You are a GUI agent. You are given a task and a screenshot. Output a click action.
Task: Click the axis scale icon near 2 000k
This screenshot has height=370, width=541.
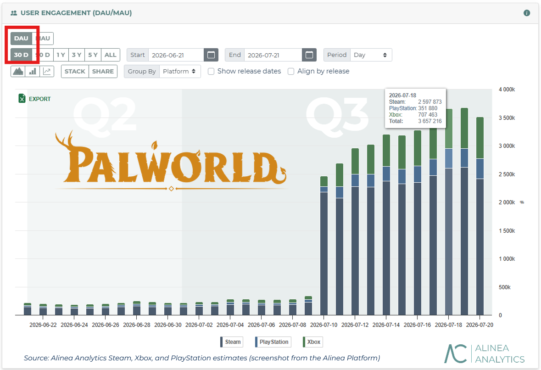(522, 202)
